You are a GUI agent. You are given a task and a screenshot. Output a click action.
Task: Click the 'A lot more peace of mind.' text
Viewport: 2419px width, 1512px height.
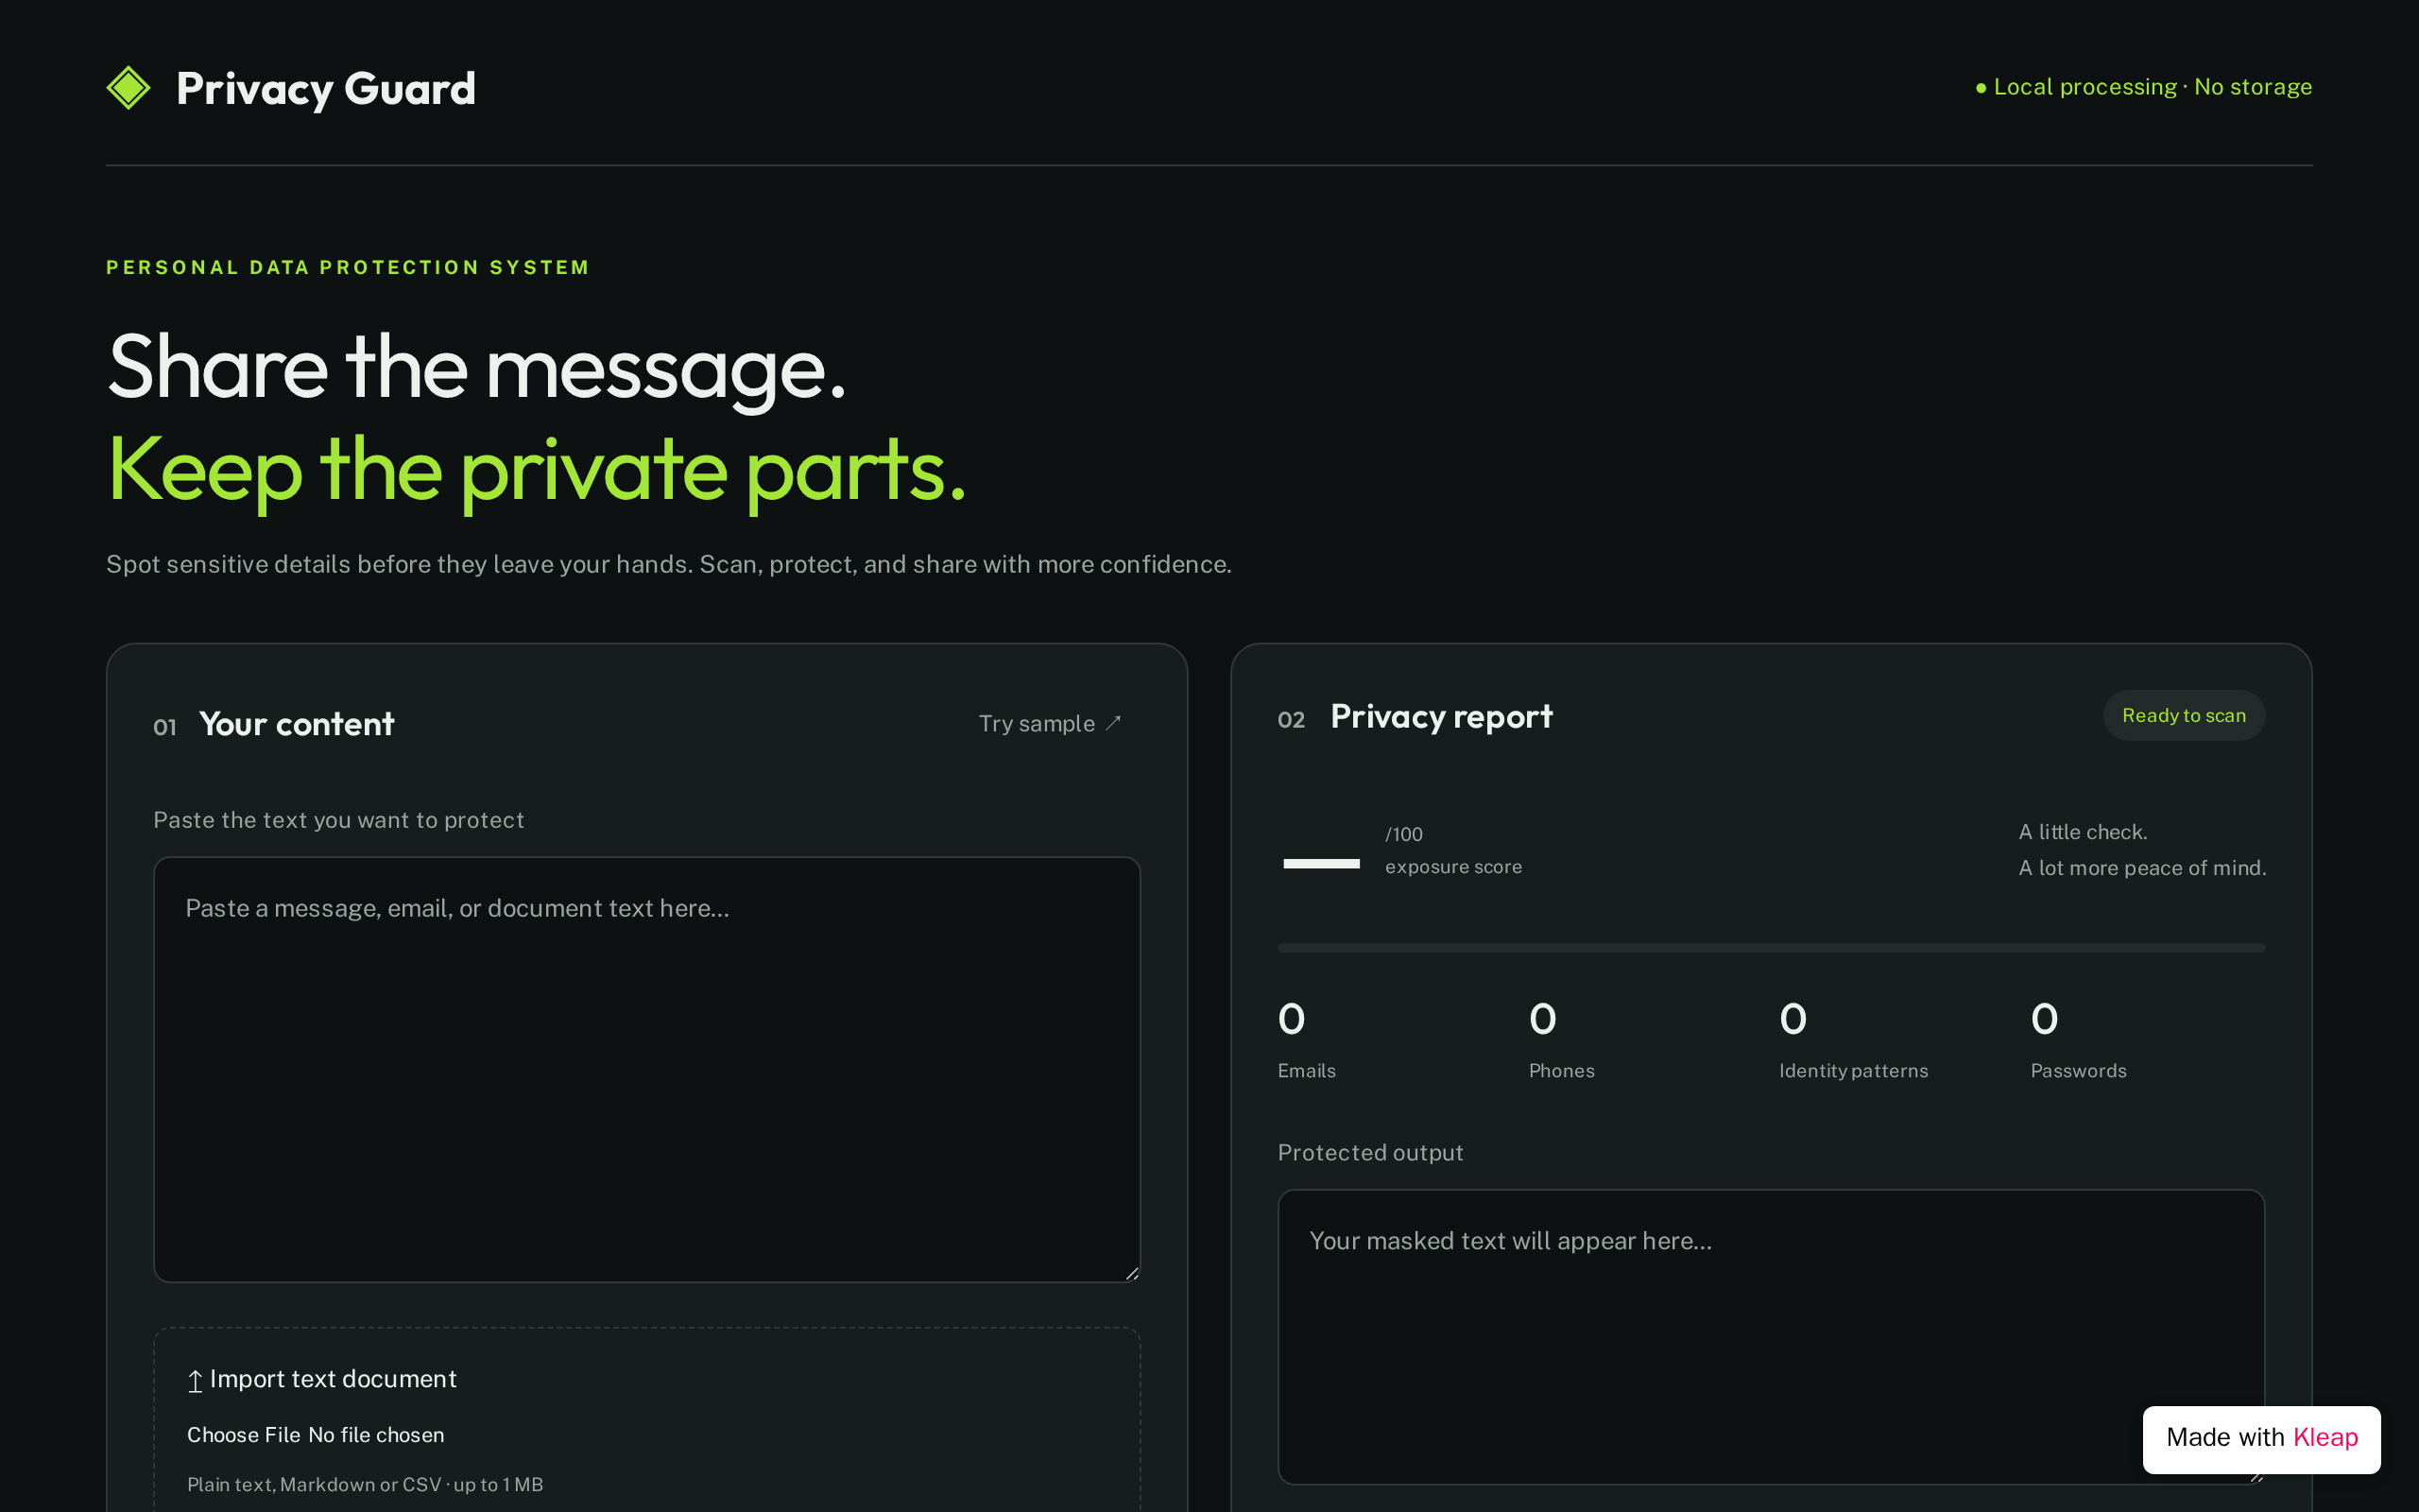pos(2142,868)
